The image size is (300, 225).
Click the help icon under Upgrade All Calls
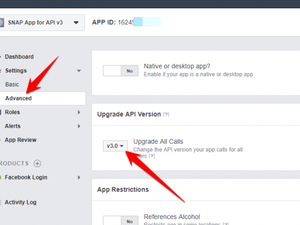coord(152,156)
